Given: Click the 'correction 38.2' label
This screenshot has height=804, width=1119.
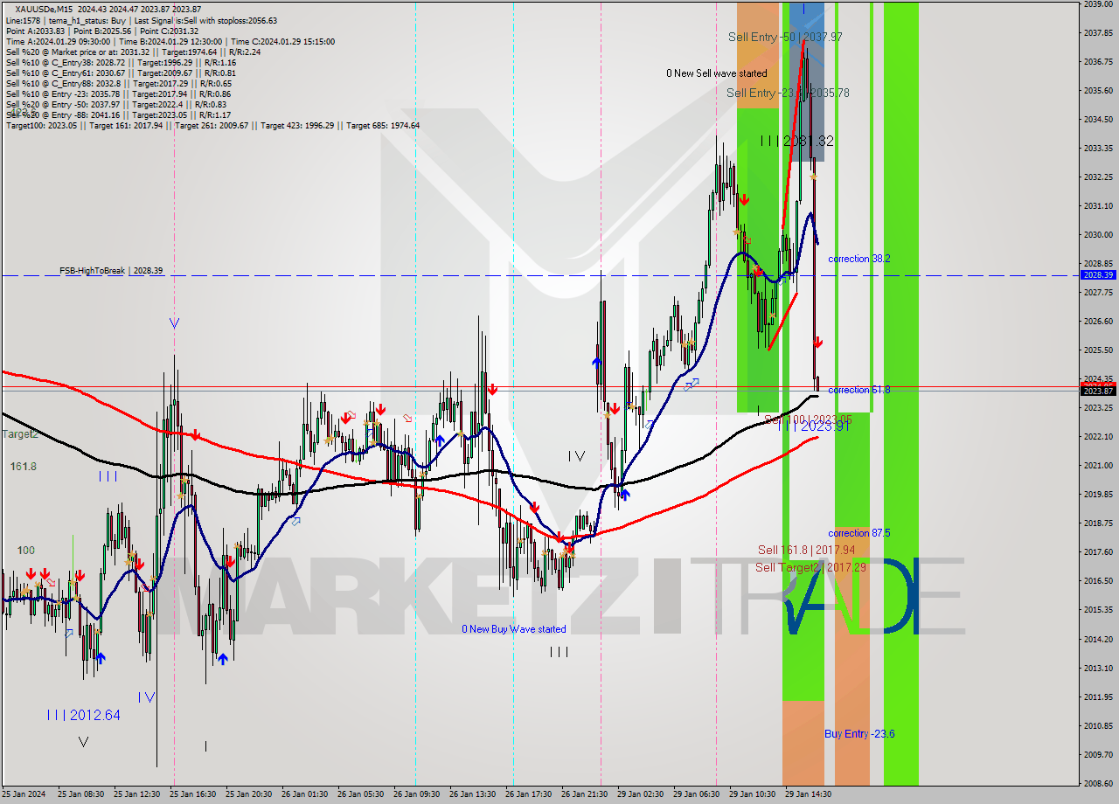Looking at the screenshot, I should pos(859,259).
